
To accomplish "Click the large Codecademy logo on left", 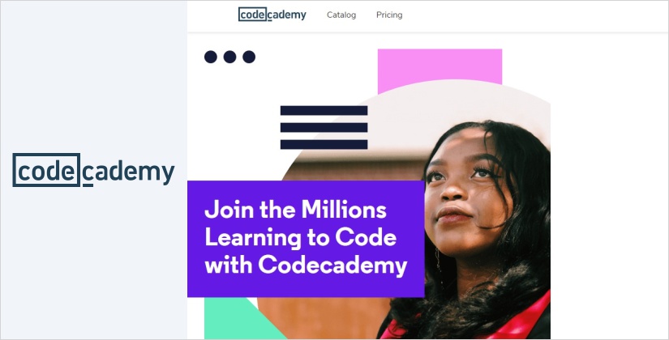I will pos(93,170).
